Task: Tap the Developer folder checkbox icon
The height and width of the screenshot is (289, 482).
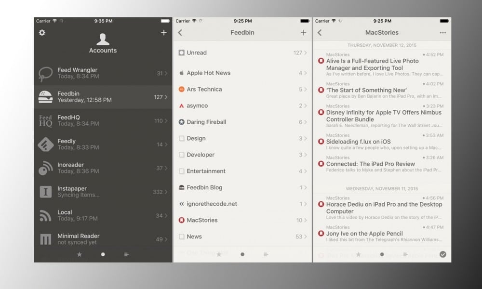Action: coord(181,155)
